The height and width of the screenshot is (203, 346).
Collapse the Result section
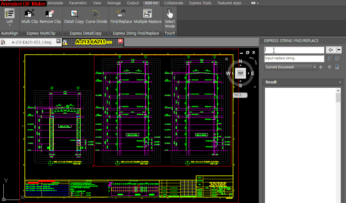click(x=340, y=82)
